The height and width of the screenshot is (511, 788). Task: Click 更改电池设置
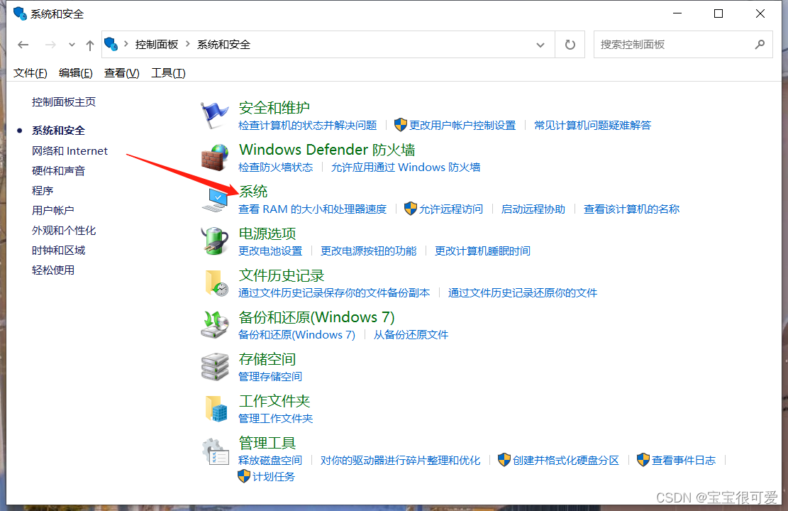270,251
